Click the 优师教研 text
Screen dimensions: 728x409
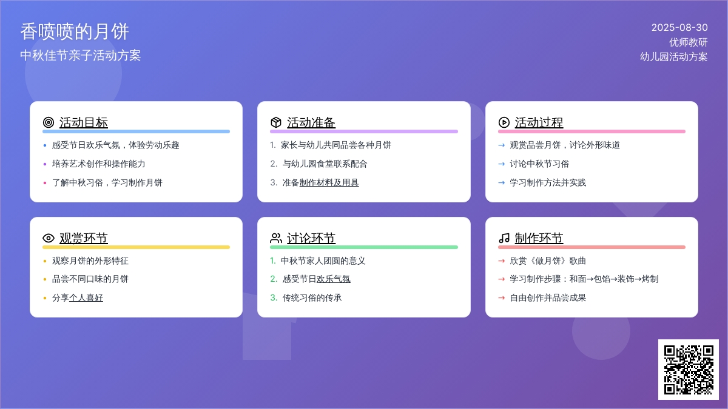point(689,42)
